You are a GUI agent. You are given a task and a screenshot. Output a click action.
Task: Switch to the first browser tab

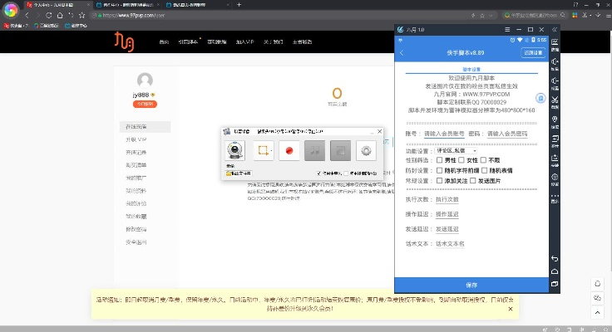coord(57,5)
